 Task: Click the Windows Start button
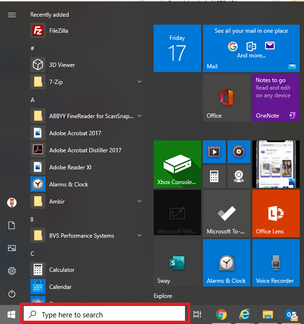point(11,315)
